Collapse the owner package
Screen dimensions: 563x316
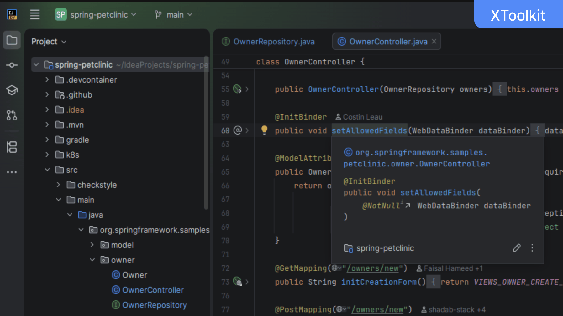(92, 260)
